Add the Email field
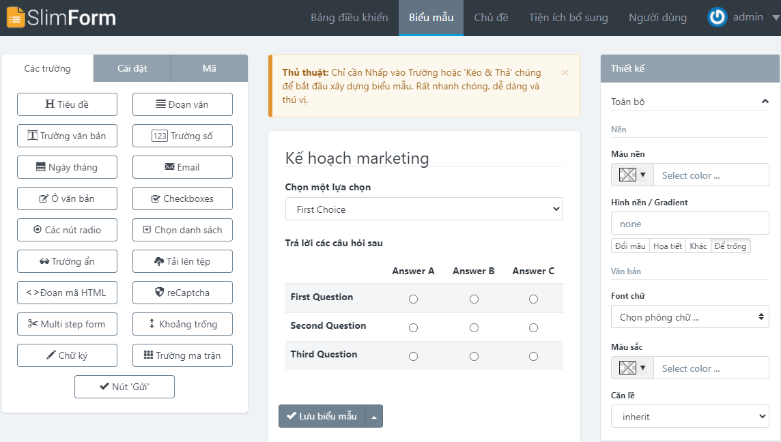This screenshot has width=781, height=442. tap(182, 167)
